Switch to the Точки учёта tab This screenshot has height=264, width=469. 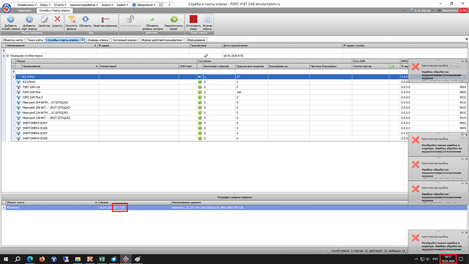[x=35, y=40]
